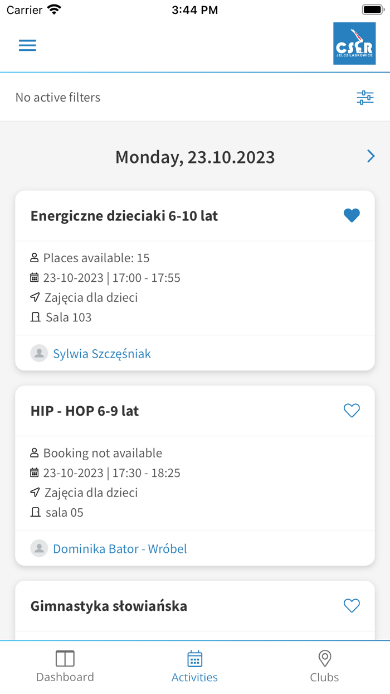Image resolution: width=390 pixels, height=694 pixels.
Task: Tap the CSiR Jelcz-Laskowice logo
Action: click(354, 44)
